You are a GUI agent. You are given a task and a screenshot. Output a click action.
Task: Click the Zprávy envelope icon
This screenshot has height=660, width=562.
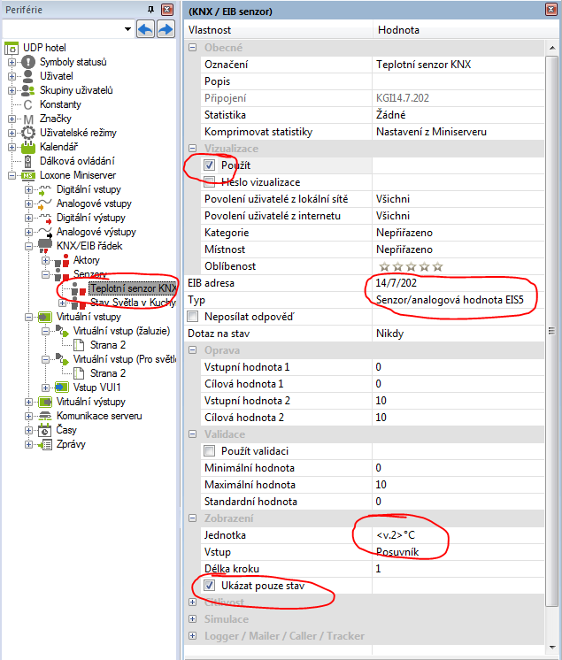click(x=27, y=444)
